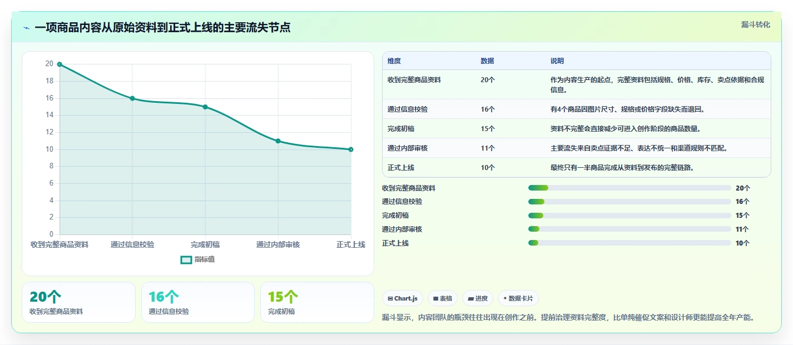Click the description starting 有4个商品因图片尺寸
The height and width of the screenshot is (345, 793).
pyautogui.click(x=628, y=109)
